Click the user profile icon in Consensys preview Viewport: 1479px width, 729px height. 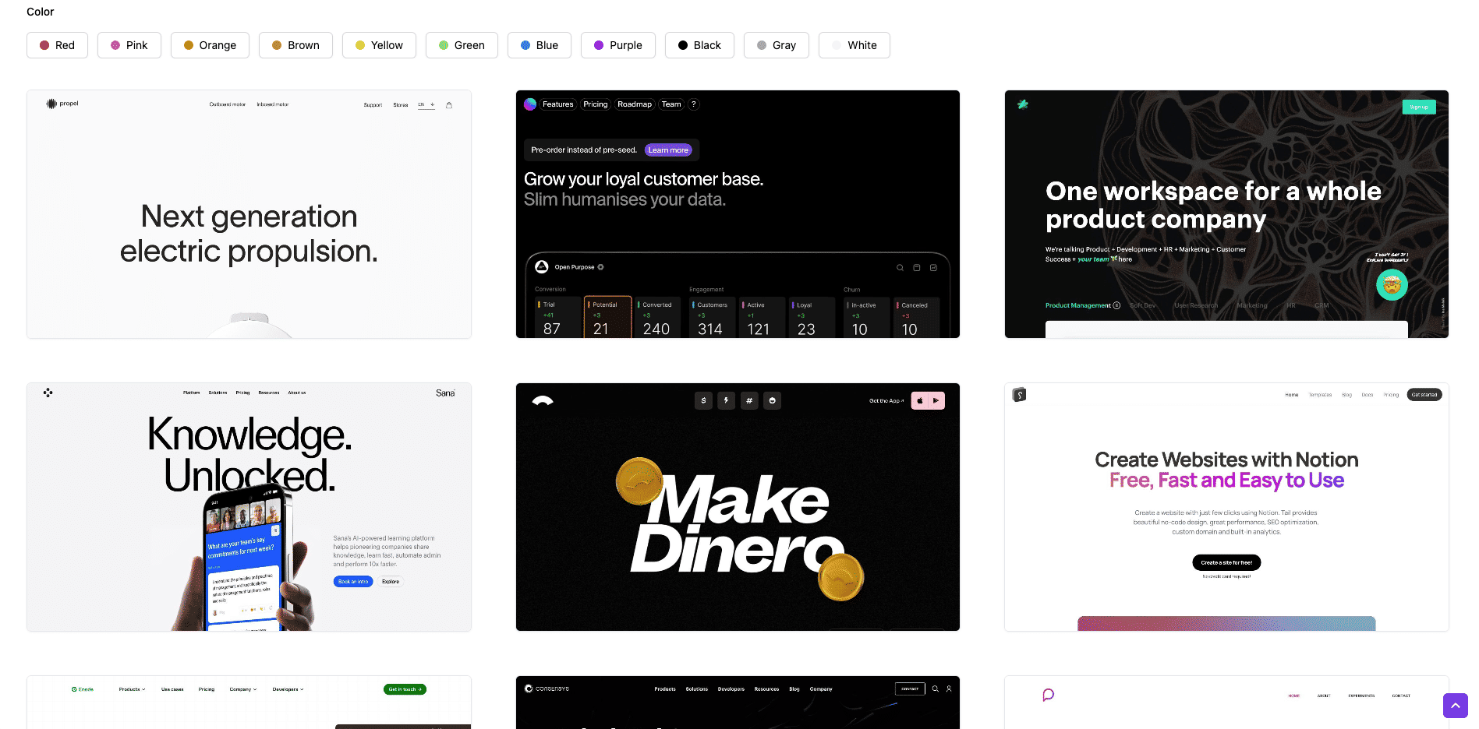pos(949,688)
